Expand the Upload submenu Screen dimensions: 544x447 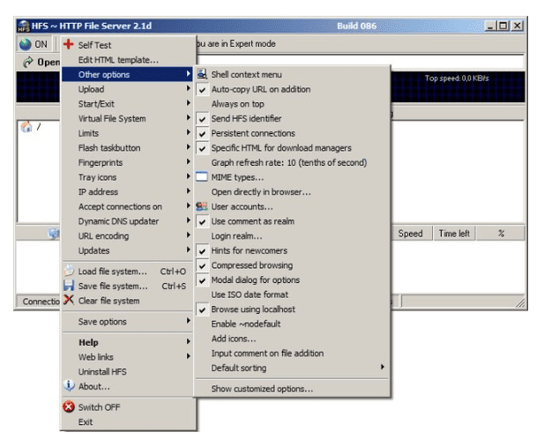pyautogui.click(x=127, y=89)
